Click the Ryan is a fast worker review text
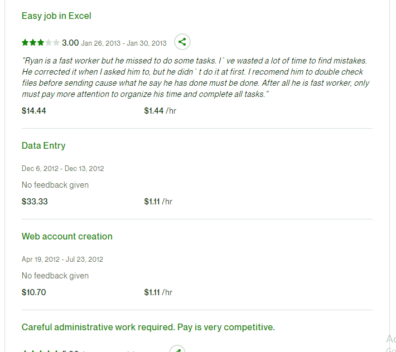The width and height of the screenshot is (396, 352). click(x=195, y=77)
